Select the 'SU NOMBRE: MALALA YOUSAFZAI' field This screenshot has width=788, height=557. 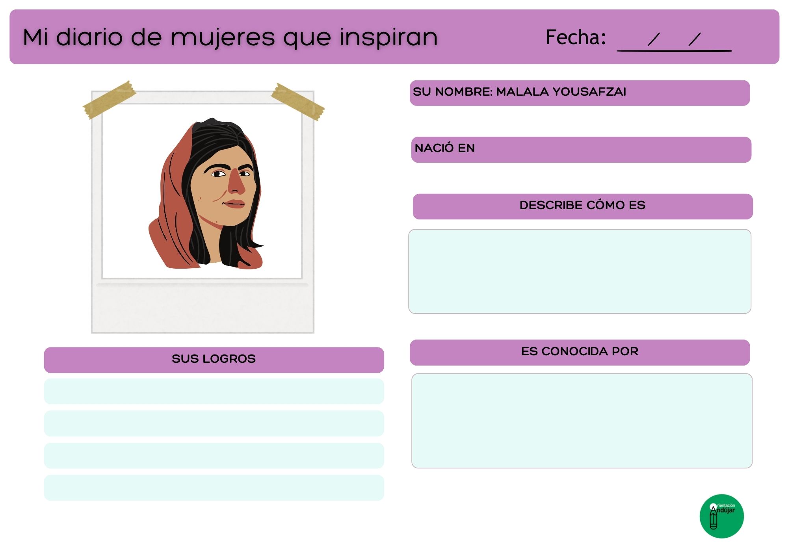point(580,93)
